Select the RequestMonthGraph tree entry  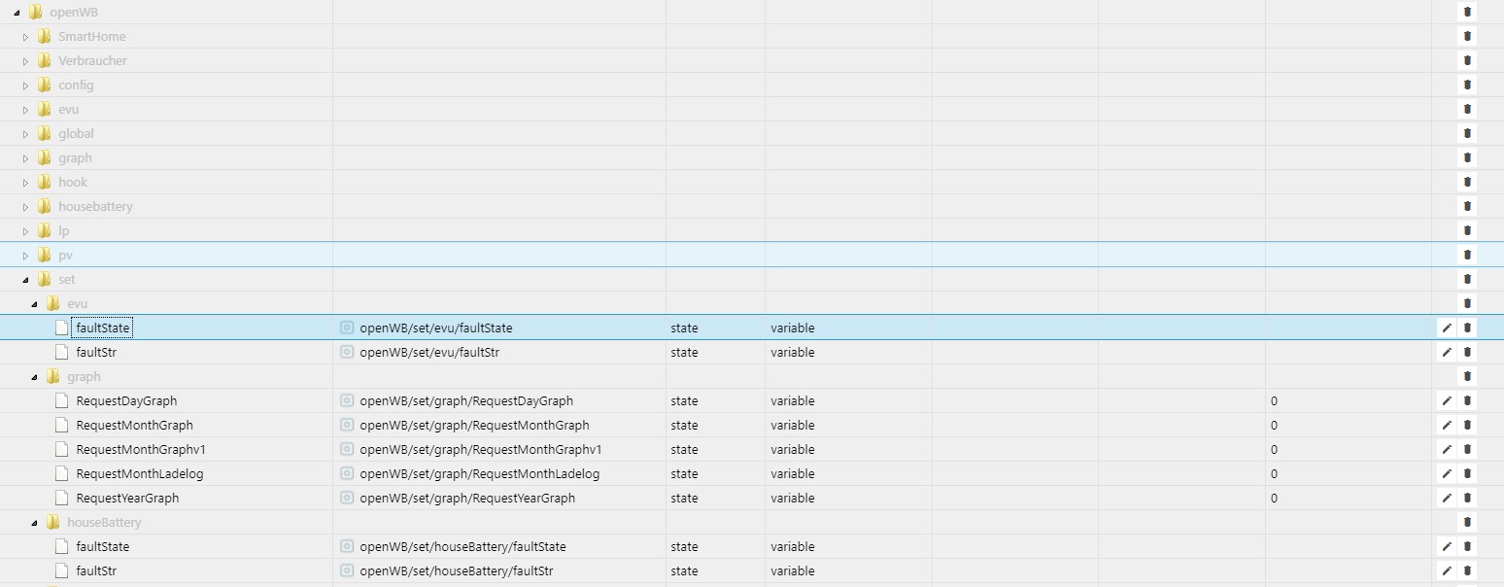pyautogui.click(x=134, y=426)
